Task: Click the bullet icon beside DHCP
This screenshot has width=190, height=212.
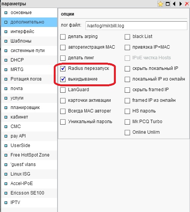Action: click(x=6, y=60)
